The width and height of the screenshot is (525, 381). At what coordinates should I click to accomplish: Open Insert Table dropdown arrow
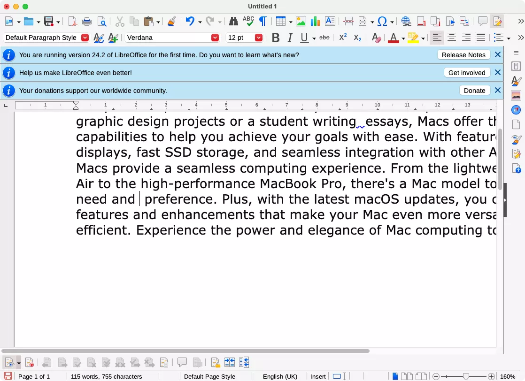[290, 23]
